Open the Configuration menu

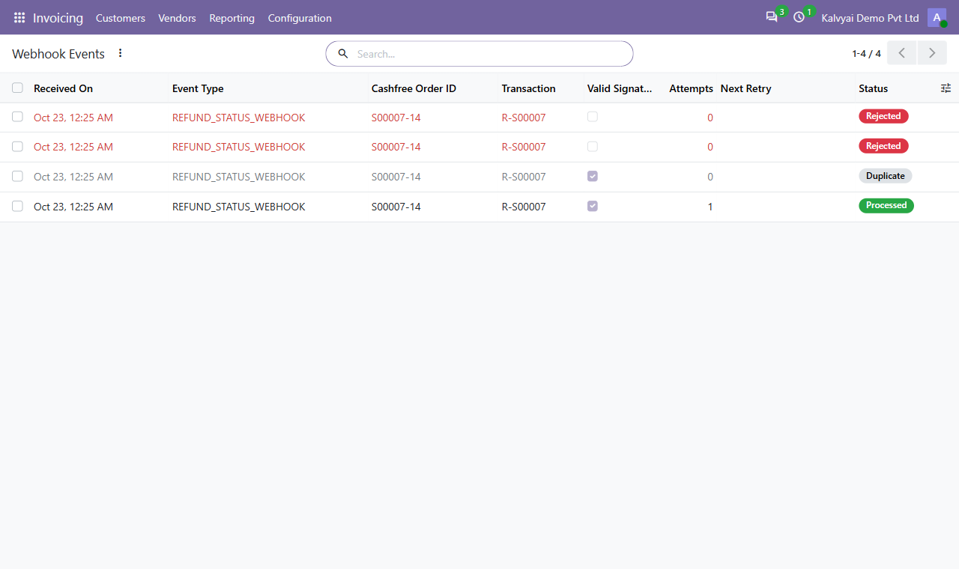tap(300, 18)
